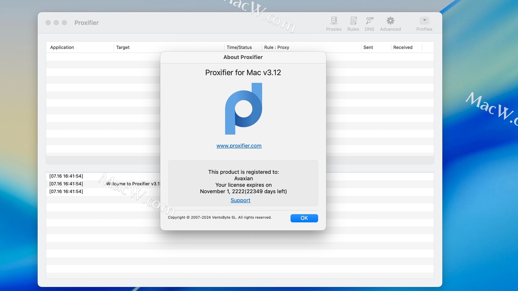This screenshot has width=518, height=291.
Task: Sort by Time/Status column header
Action: click(x=239, y=47)
